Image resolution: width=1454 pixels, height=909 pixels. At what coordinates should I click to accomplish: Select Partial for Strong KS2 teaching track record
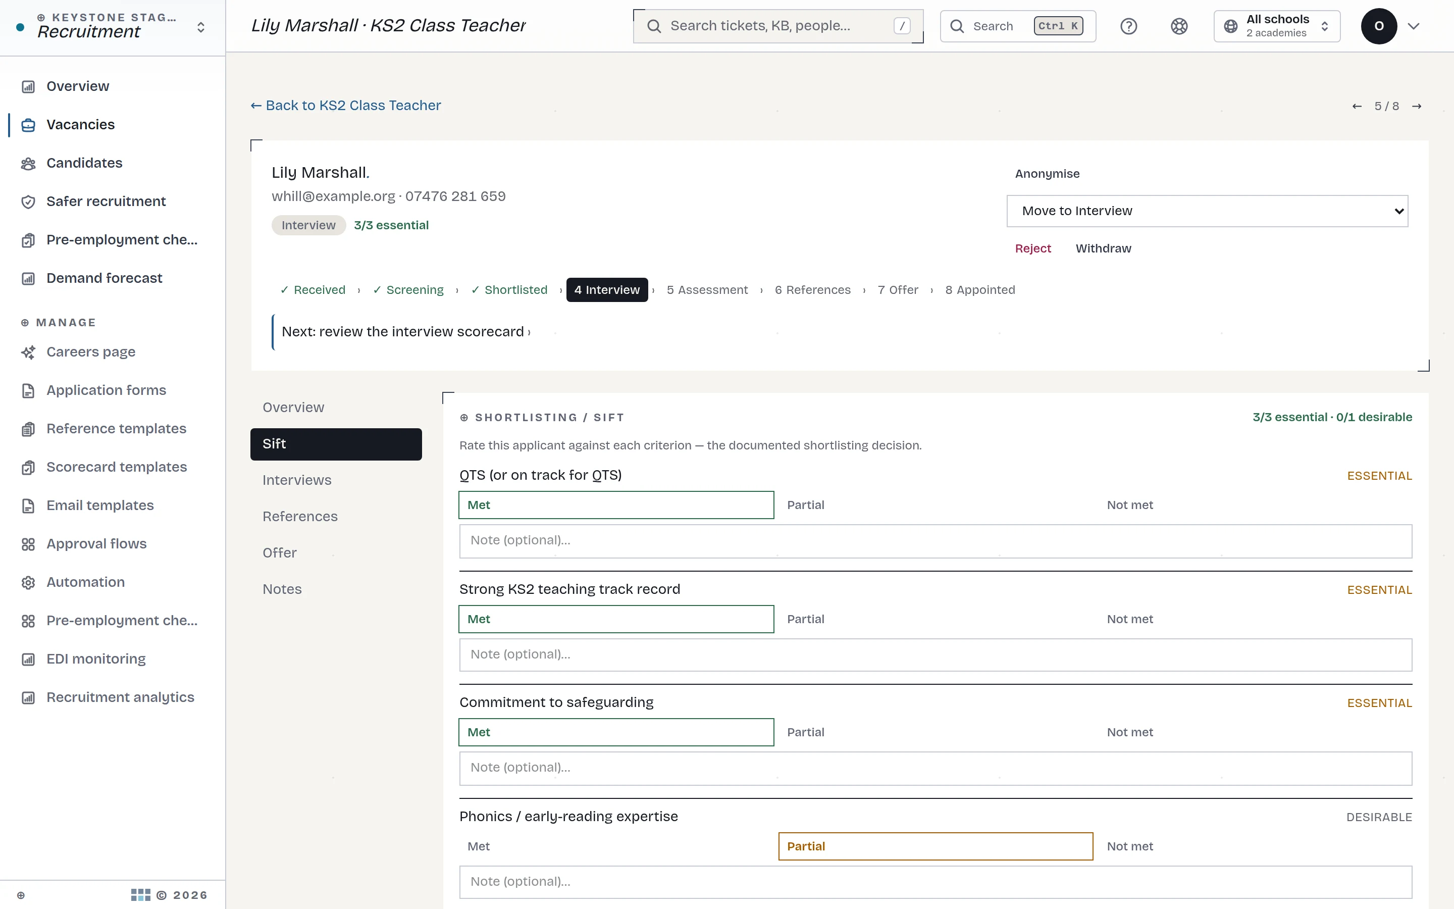tap(936, 619)
